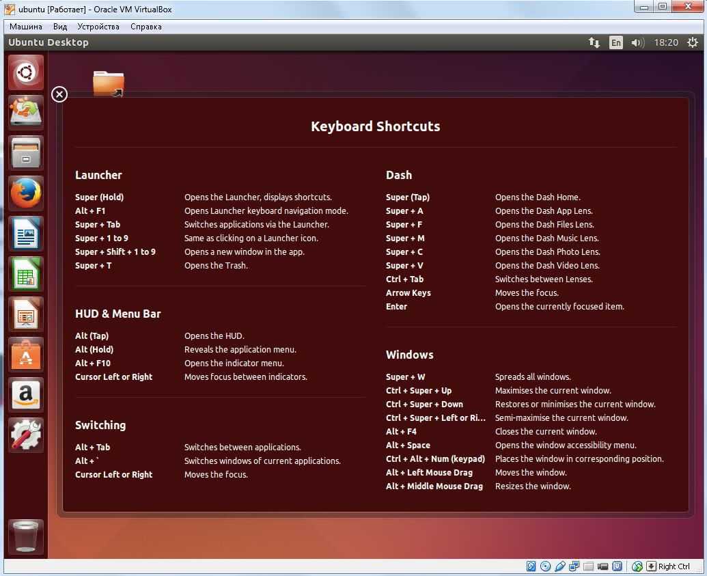
Task: Open the Ubuntu Software Center icon
Action: click(x=26, y=355)
